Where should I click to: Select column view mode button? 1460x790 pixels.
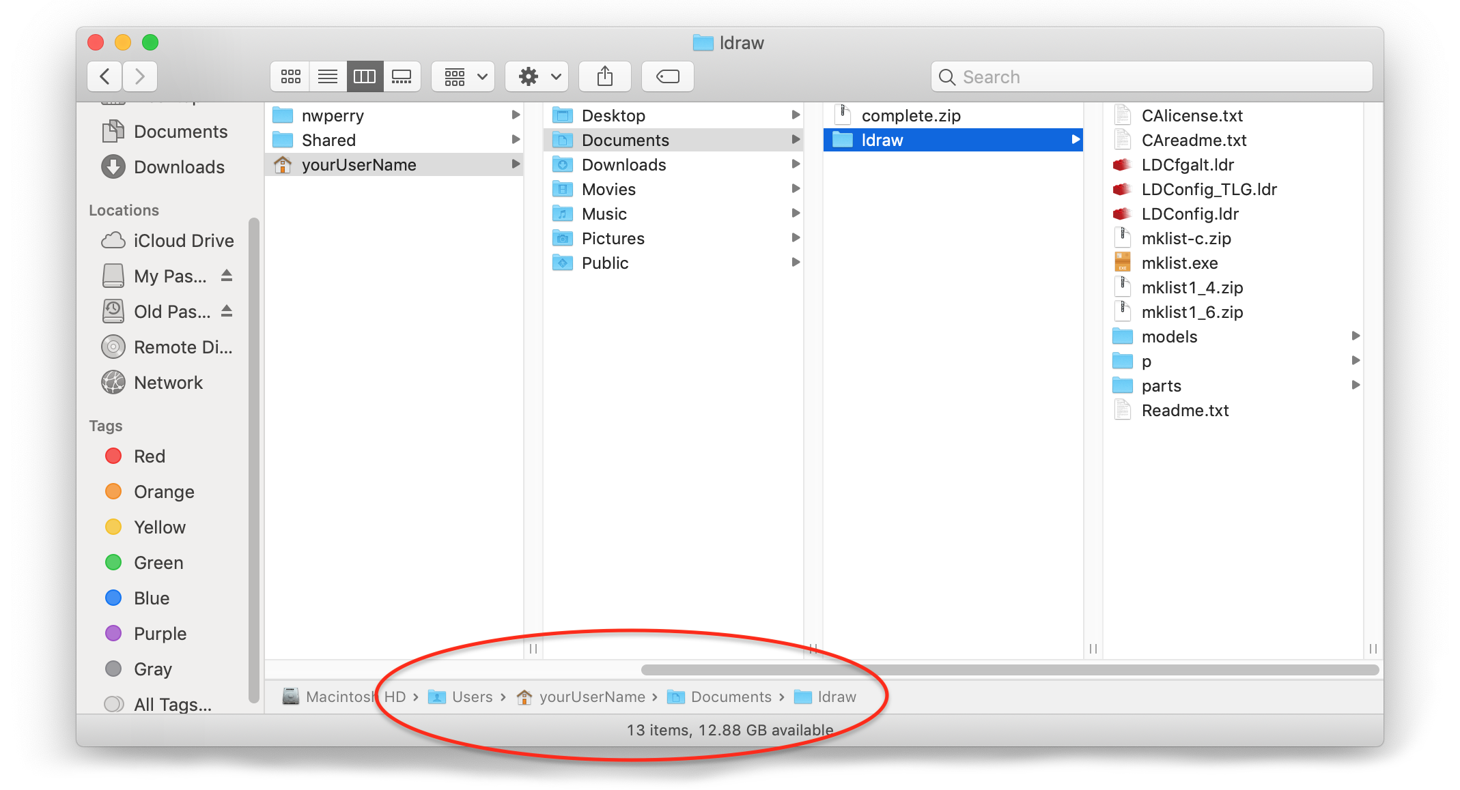pos(365,76)
